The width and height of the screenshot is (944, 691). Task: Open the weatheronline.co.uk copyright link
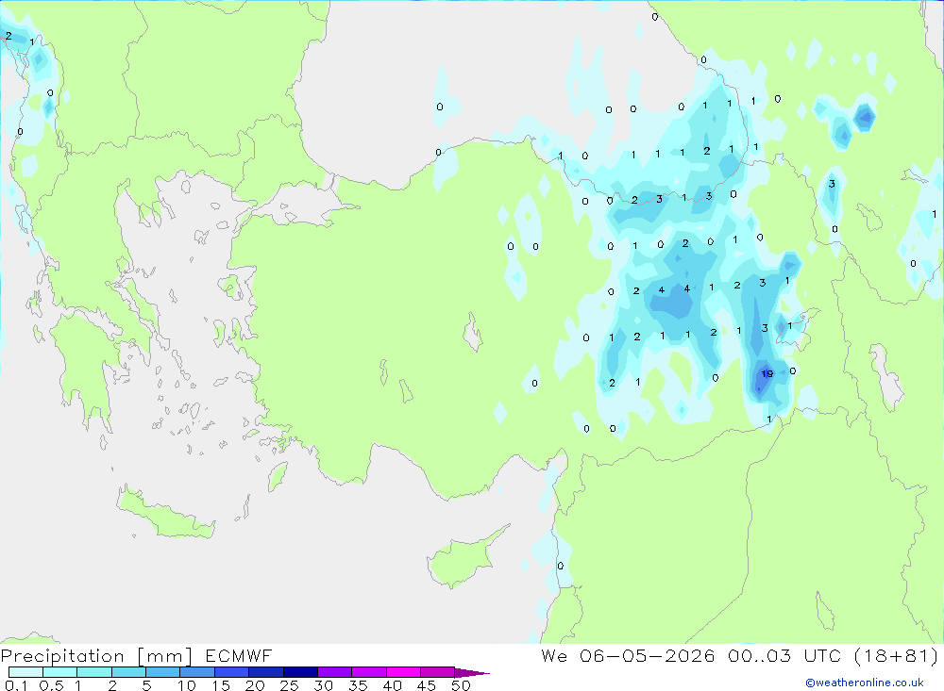click(865, 683)
